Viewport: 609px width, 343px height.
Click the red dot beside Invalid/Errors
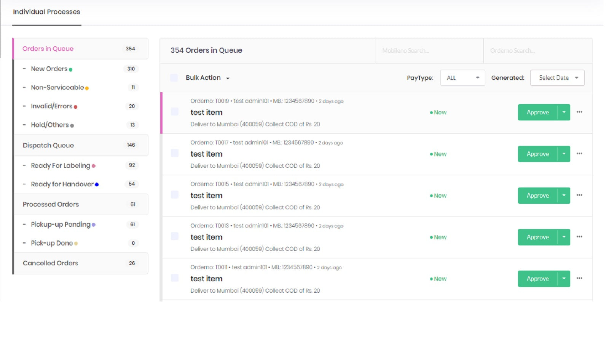click(76, 107)
